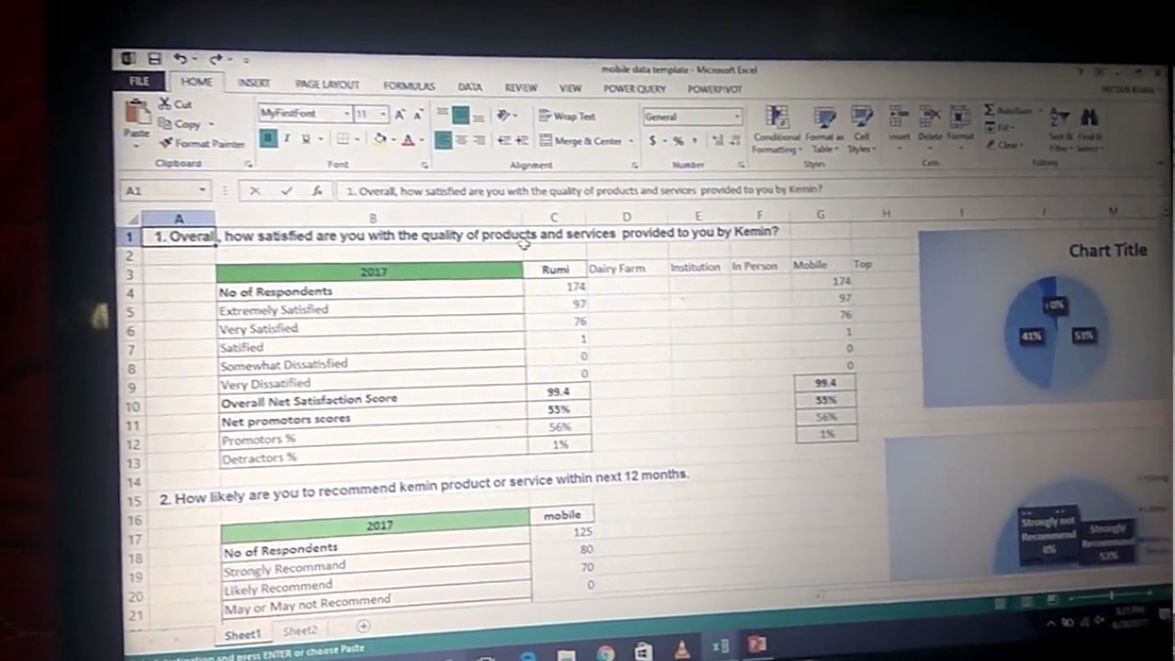
Task: Switch to the DATA tab
Action: [x=470, y=87]
